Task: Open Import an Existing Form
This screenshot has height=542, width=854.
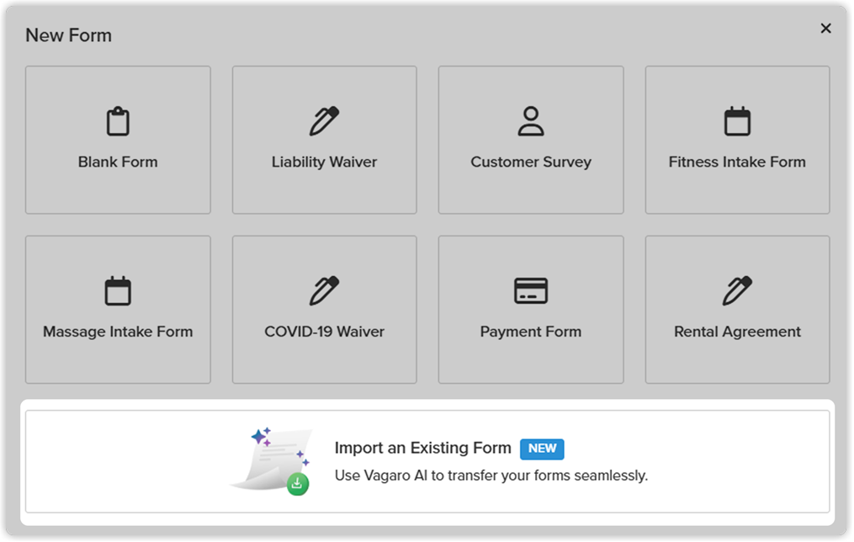Action: 427,461
